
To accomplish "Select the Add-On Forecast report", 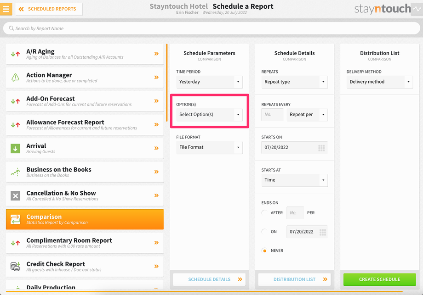I will coord(85,101).
